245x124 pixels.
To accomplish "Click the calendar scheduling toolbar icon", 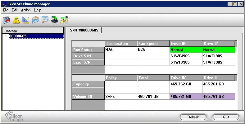I will tap(7, 20).
